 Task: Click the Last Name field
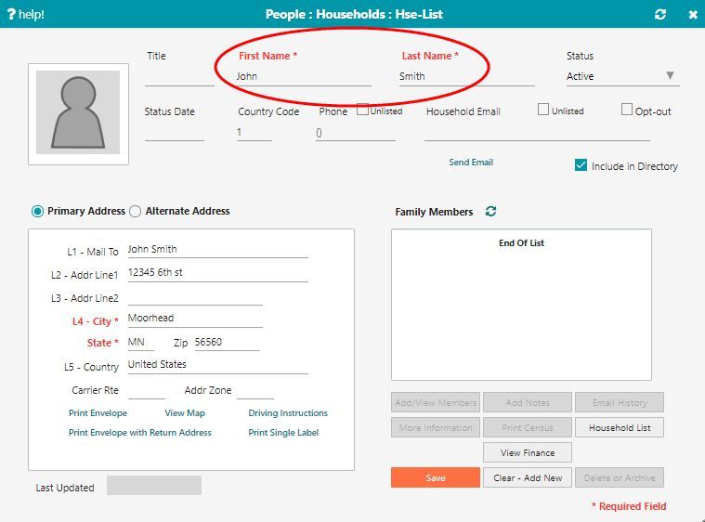click(466, 77)
